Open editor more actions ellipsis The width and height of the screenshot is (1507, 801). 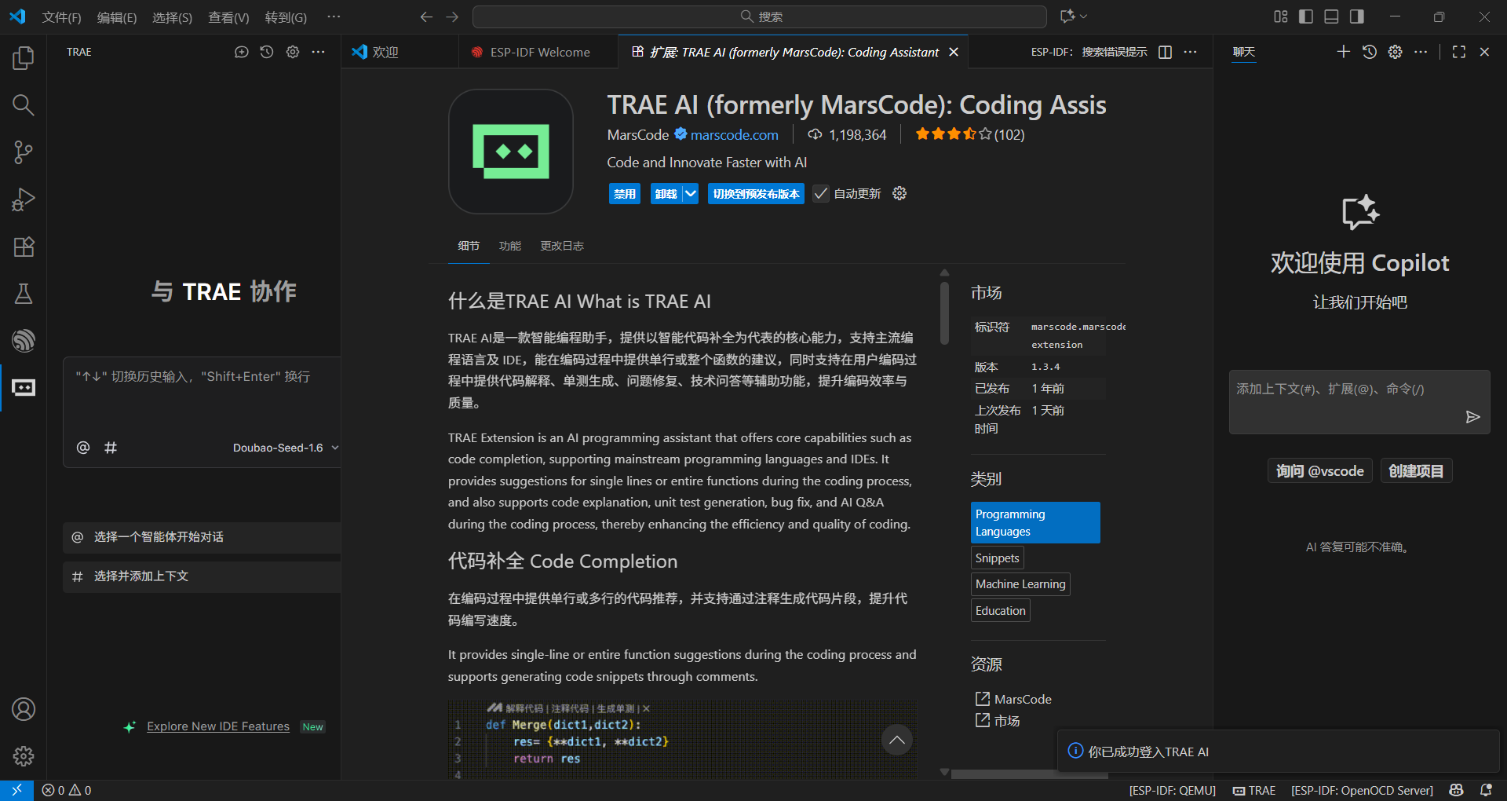(x=1191, y=52)
